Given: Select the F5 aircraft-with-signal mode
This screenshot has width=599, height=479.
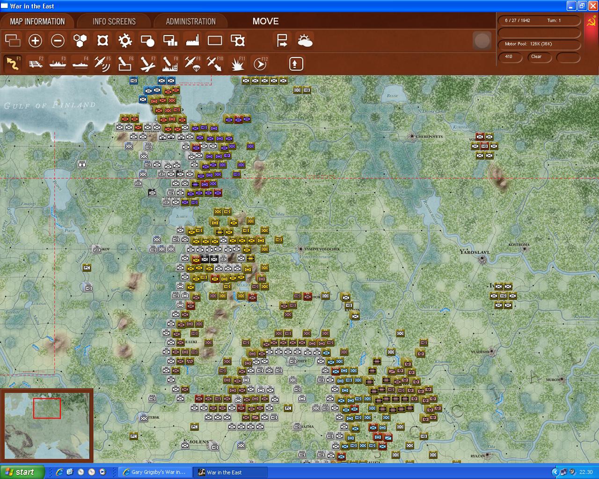Looking at the screenshot, I should [102, 64].
